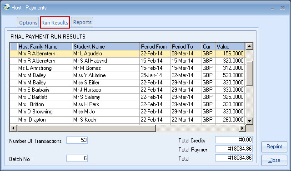Select Mr S Salamy cell

click(x=105, y=97)
